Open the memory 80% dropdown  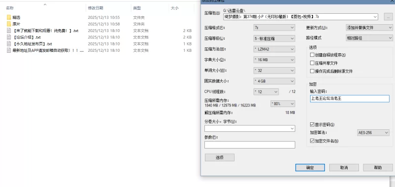pyautogui.click(x=282, y=104)
